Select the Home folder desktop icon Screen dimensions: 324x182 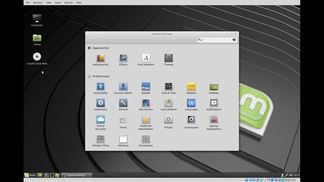37,39
